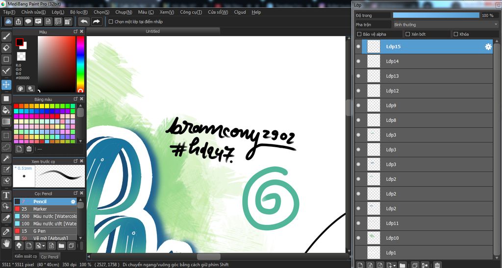
Task: Select the Lasso selection tool
Action: tap(6, 147)
